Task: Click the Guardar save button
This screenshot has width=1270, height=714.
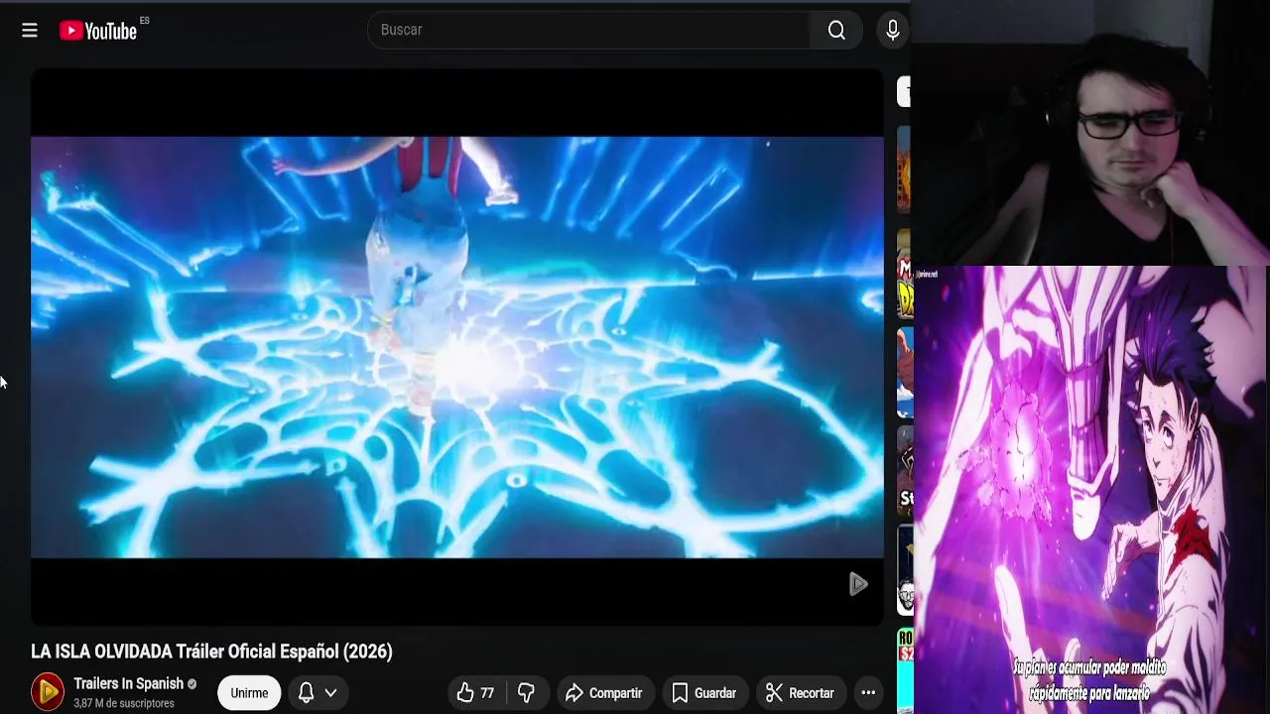Action: pos(704,693)
